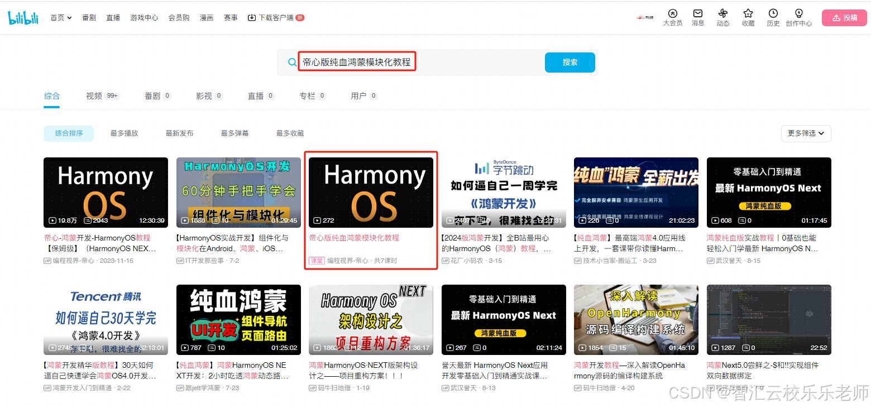Open 游戏中心 in the top navigation
This screenshot has height=408, width=871.
[x=144, y=18]
